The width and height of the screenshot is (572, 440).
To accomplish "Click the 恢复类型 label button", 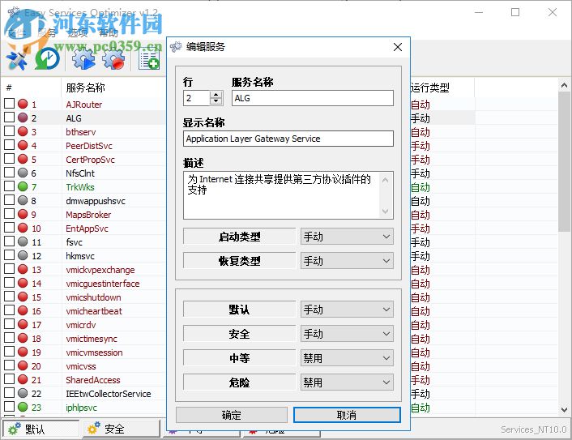I will 239,261.
